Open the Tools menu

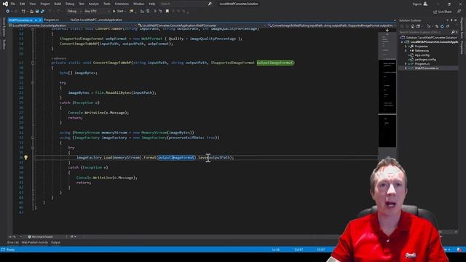tap(107, 4)
